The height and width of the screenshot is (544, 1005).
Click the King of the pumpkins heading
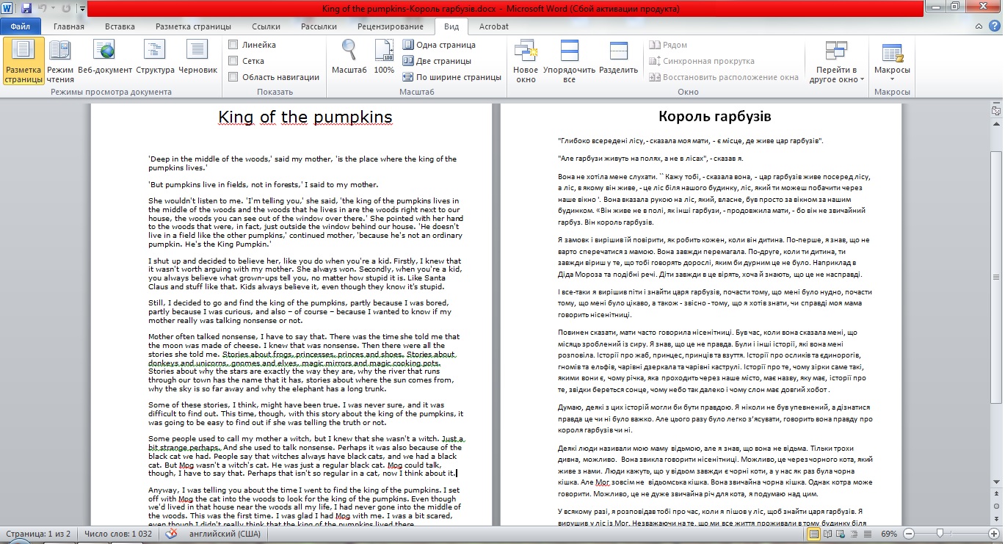click(x=305, y=117)
